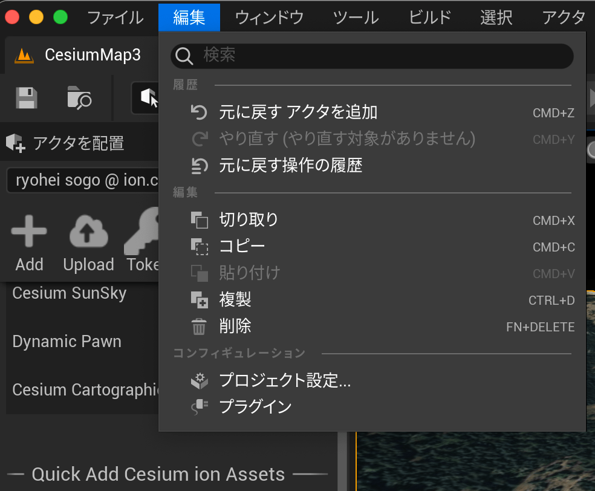This screenshot has height=491, width=595.
Task: Click the project settings gear icon
Action: [199, 380]
